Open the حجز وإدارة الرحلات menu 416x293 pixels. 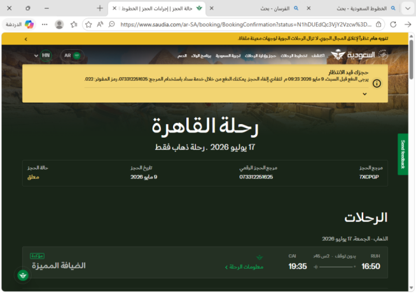click(x=260, y=55)
